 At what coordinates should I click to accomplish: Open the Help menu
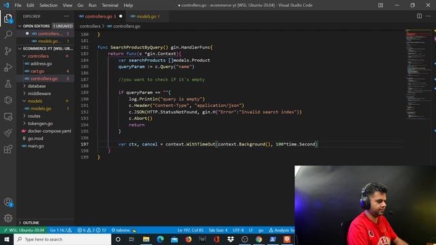[x=128, y=5]
